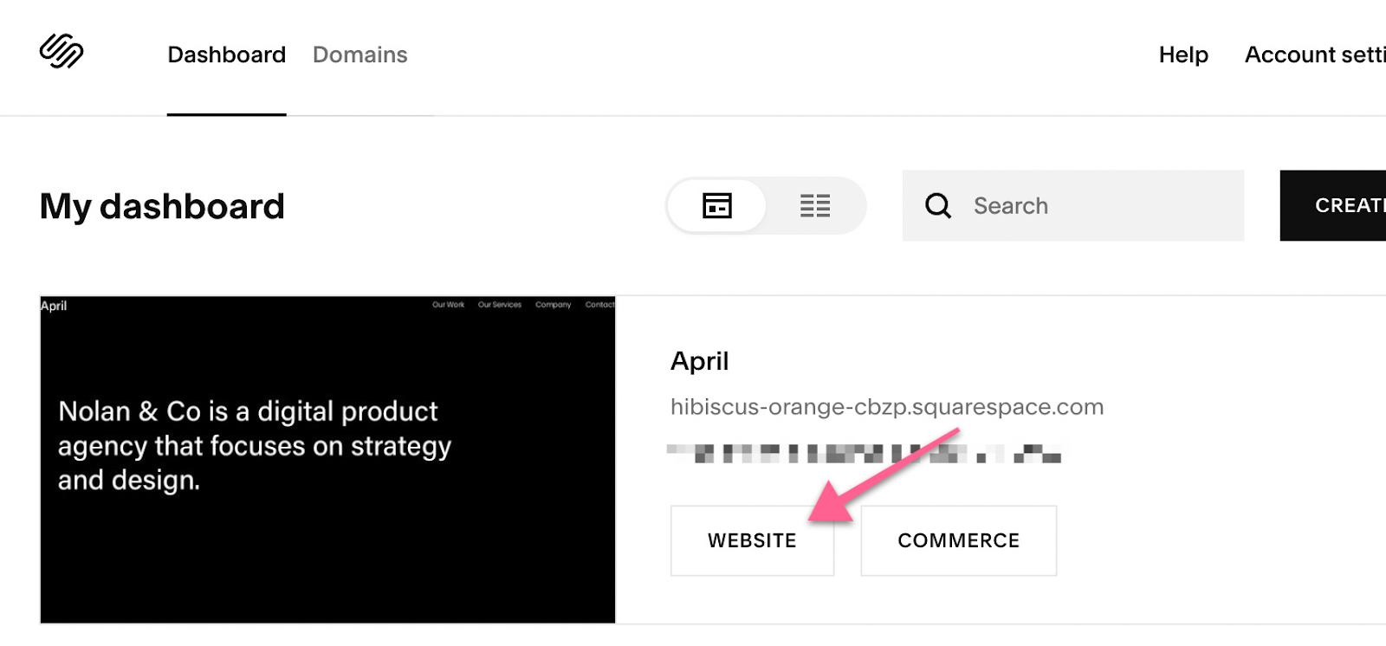The height and width of the screenshot is (646, 1386).
Task: Click Company in the site preview
Action: 553,305
